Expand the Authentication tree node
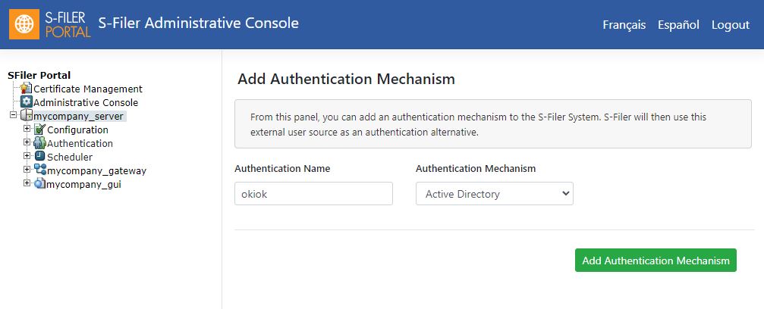The image size is (764, 309). pyautogui.click(x=27, y=142)
